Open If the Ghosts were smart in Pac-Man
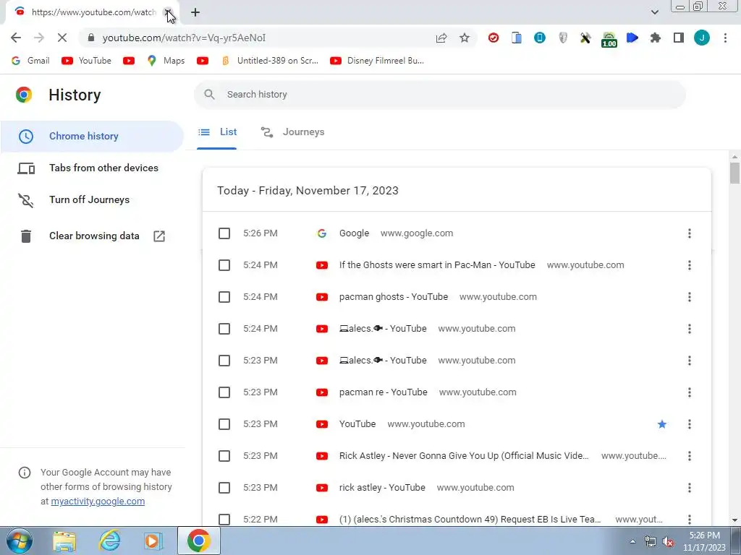 [x=437, y=265]
